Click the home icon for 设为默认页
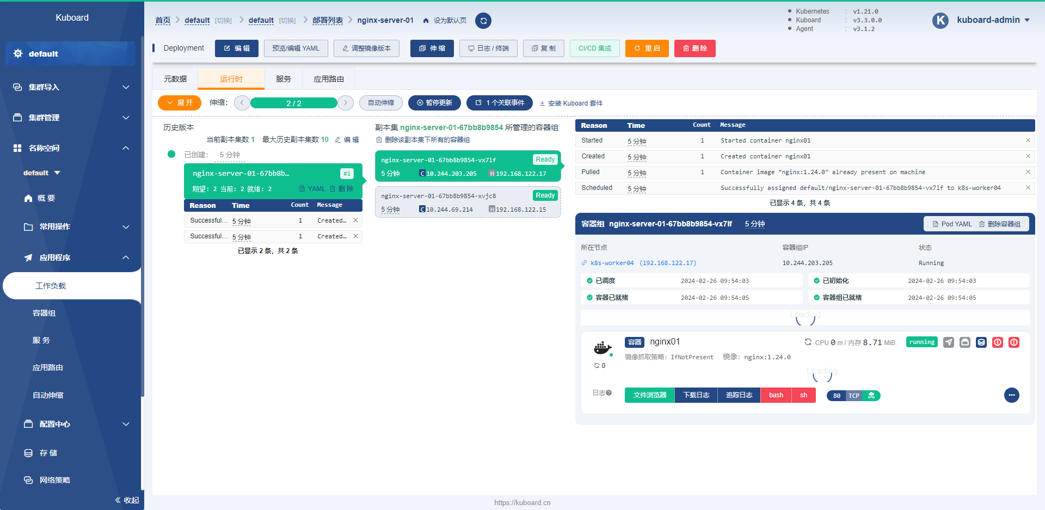 [x=426, y=21]
